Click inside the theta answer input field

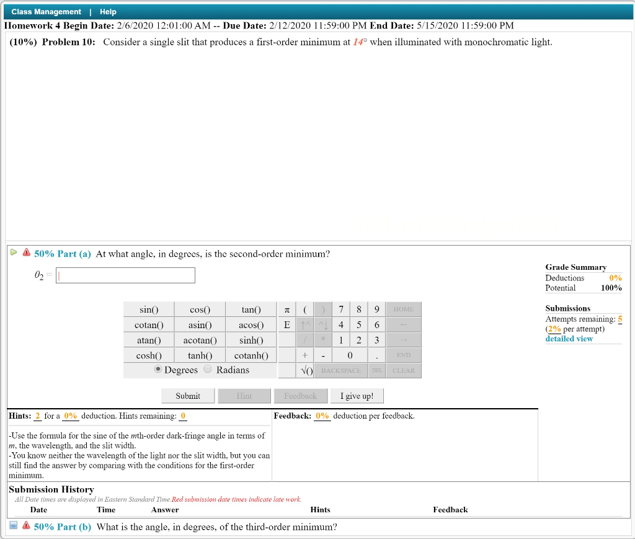point(124,275)
